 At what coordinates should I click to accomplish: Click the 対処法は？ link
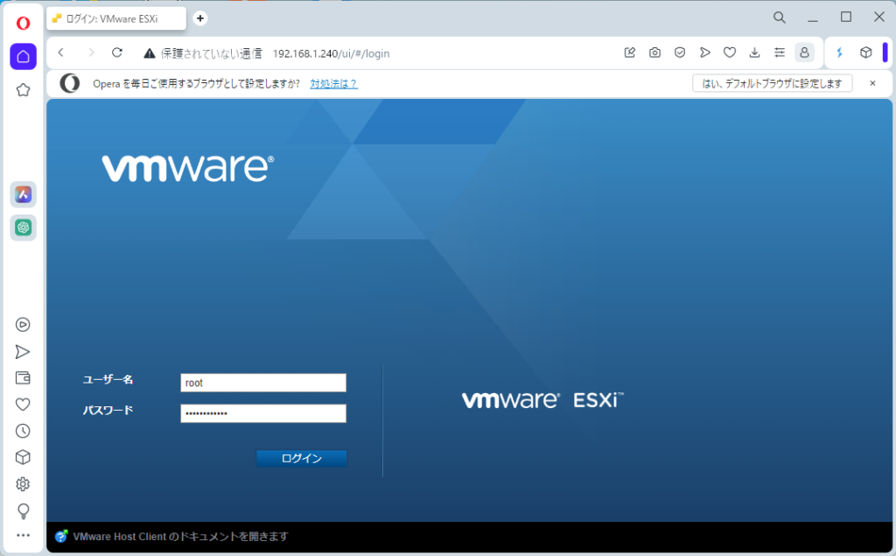[333, 83]
